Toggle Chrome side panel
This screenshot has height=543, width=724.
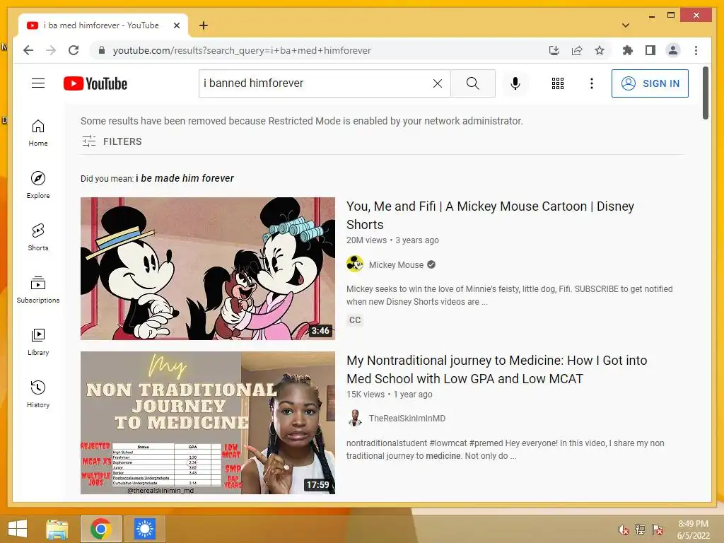650,50
